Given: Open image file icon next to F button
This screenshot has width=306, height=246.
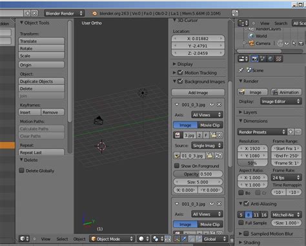Looking at the screenshot, I should coord(213,135).
